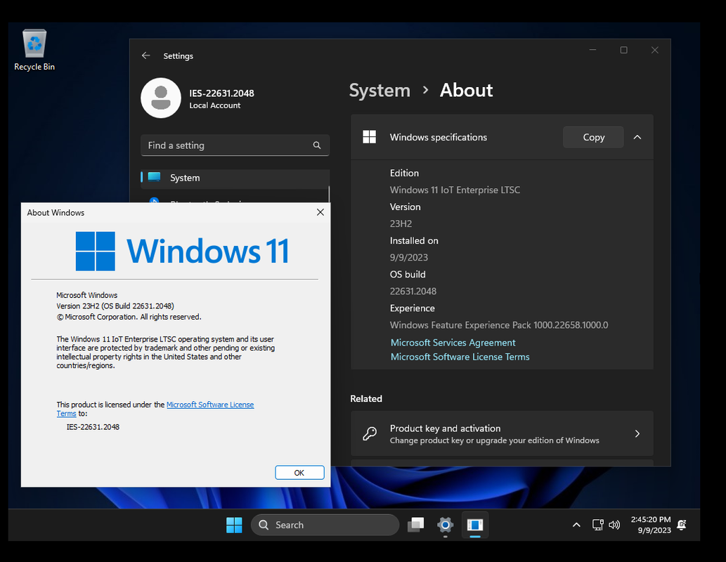Click OK in About Windows dialog
This screenshot has height=562, width=726.
(299, 473)
